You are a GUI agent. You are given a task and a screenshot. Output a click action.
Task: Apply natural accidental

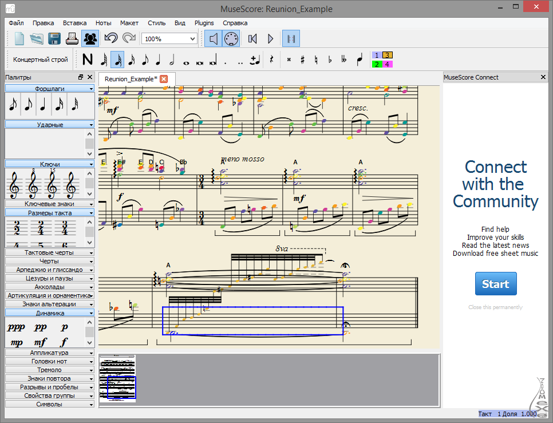point(317,60)
